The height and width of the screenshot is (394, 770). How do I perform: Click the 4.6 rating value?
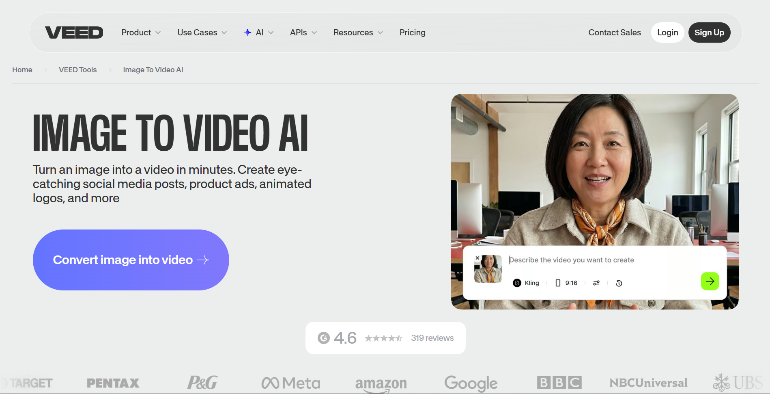[x=345, y=338]
